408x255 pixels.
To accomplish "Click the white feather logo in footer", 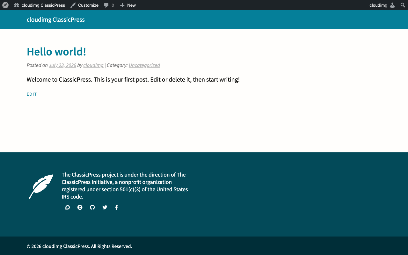I will coord(41,186).
